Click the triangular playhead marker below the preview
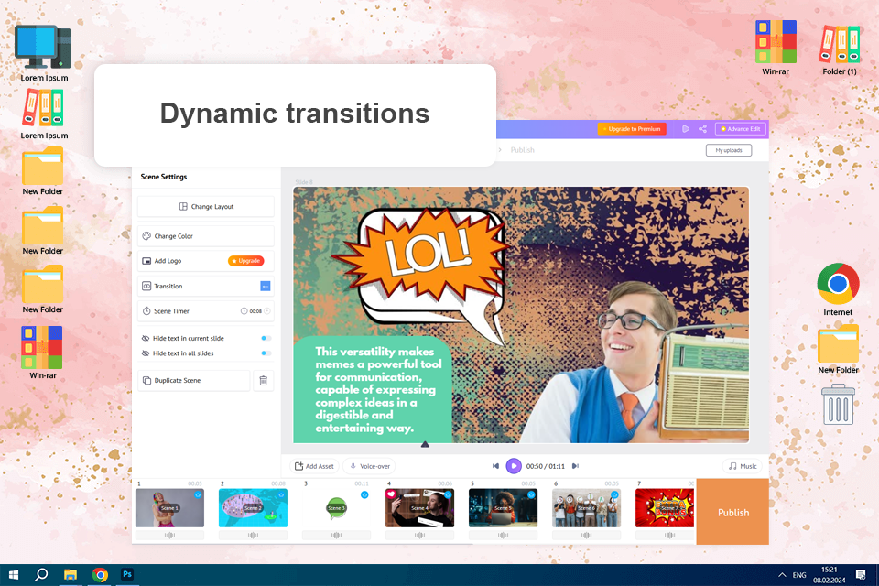Viewport: 879px width, 586px height. pyautogui.click(x=425, y=444)
